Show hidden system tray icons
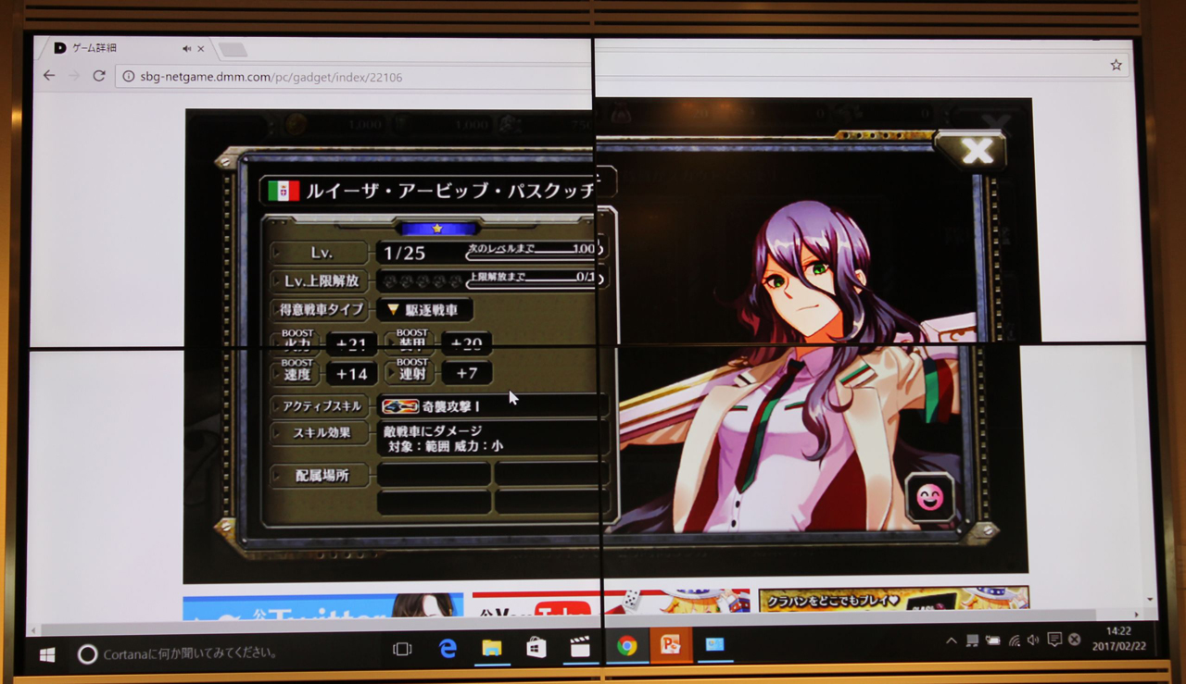Screen dimensions: 1186x684 (952, 640)
